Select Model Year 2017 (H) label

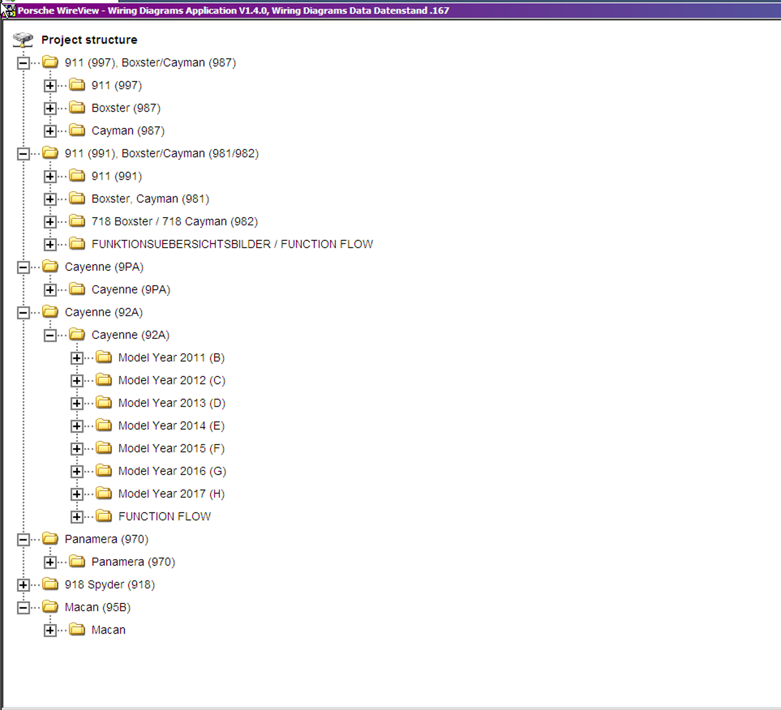[171, 493]
